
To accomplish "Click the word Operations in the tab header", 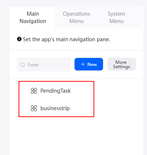I will coord(76,14).
